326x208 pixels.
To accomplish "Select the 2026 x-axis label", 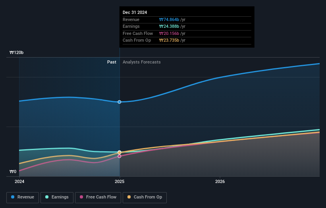I will coord(220,181).
